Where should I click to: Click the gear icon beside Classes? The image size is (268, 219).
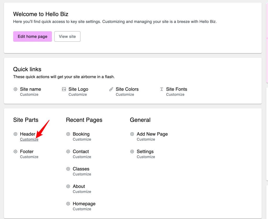pyautogui.click(x=68, y=169)
